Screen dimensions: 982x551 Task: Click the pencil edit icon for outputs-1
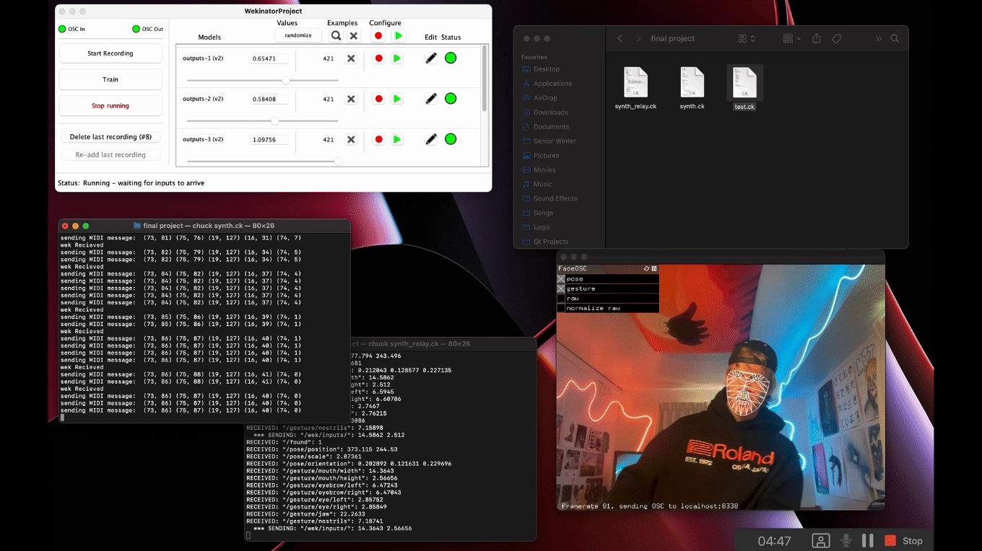[x=431, y=58]
